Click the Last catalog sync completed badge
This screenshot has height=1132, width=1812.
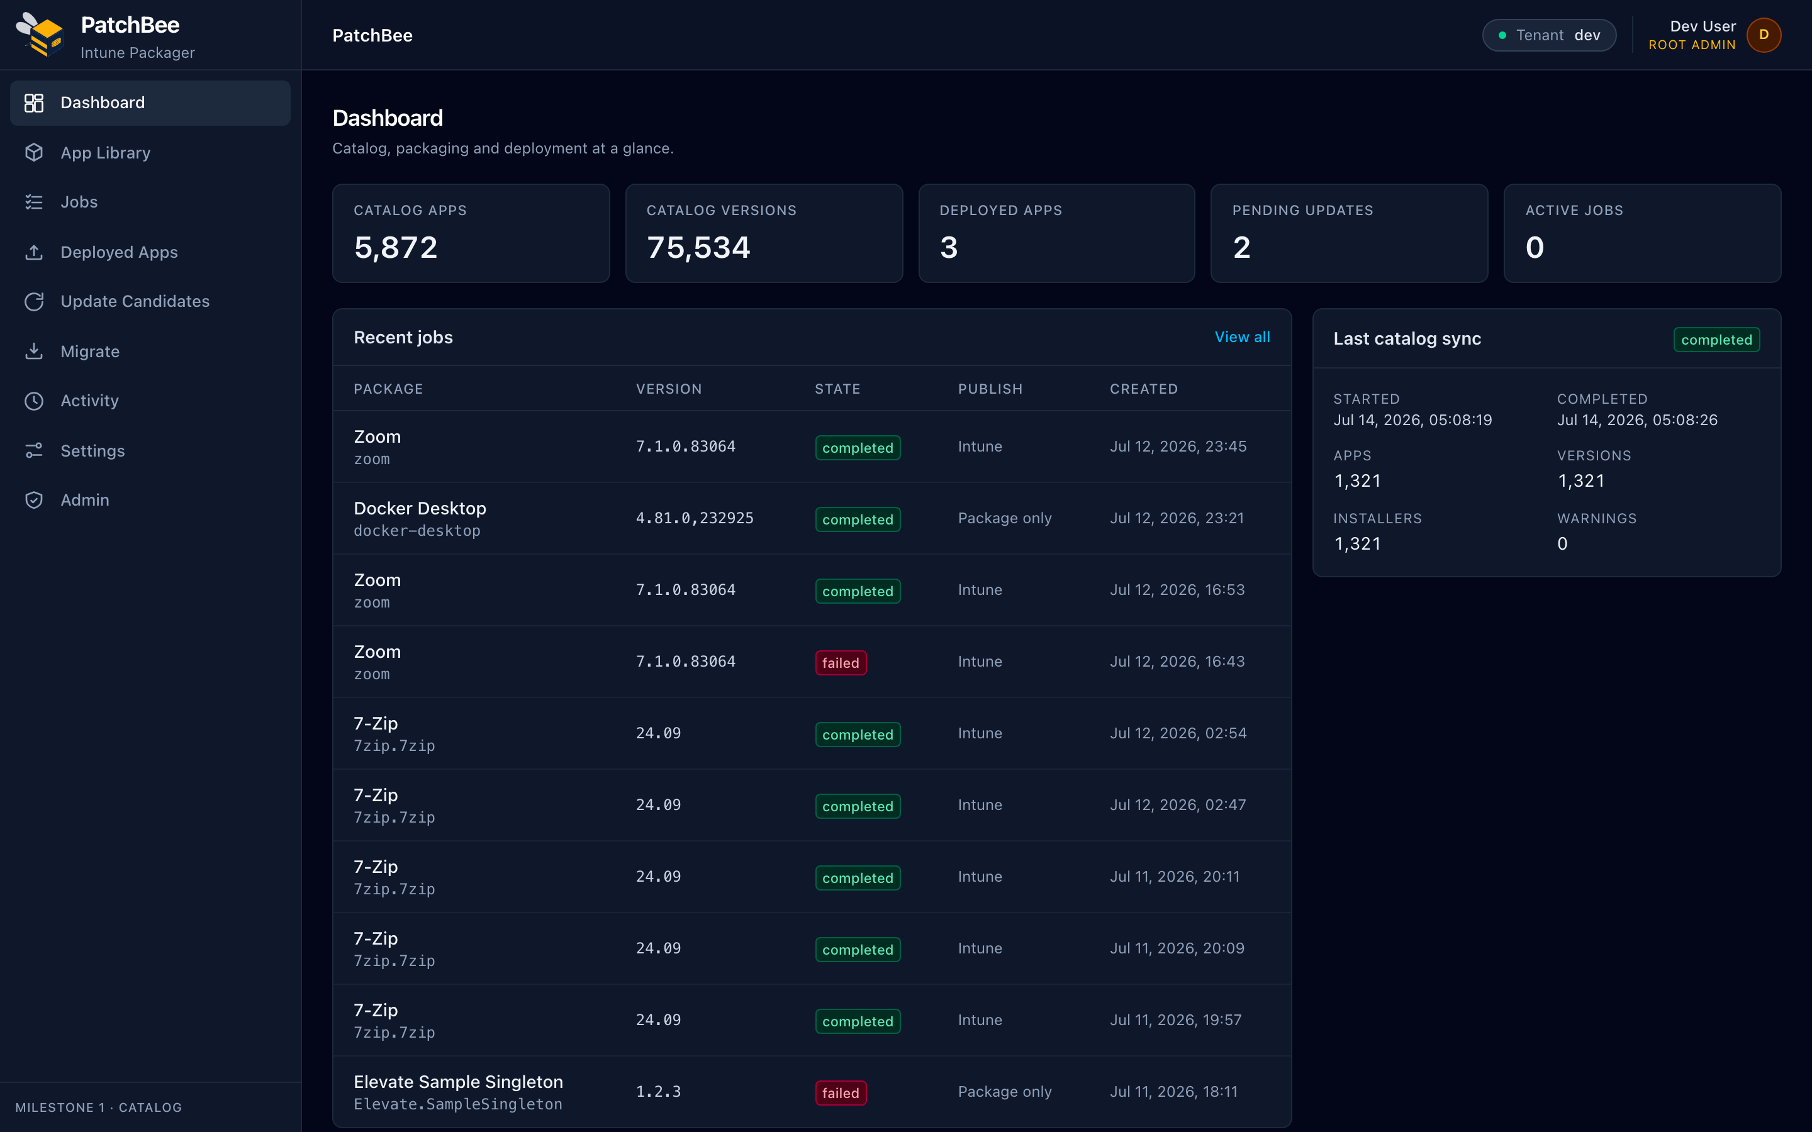click(x=1716, y=339)
